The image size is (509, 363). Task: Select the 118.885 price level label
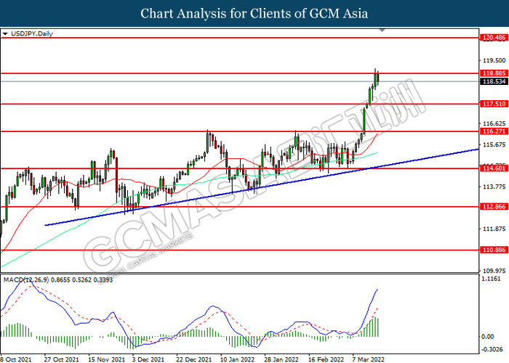pyautogui.click(x=494, y=73)
